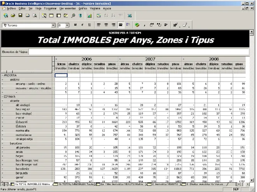Print the worksheet using printer icon
Viewport: 257px width, 192px height.
point(28,16)
